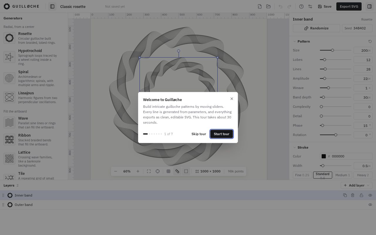Open preferences sliders icon in top bar
This screenshot has height=235, width=376.
(x=310, y=6)
